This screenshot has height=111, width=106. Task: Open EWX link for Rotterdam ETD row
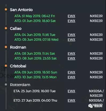71,101
